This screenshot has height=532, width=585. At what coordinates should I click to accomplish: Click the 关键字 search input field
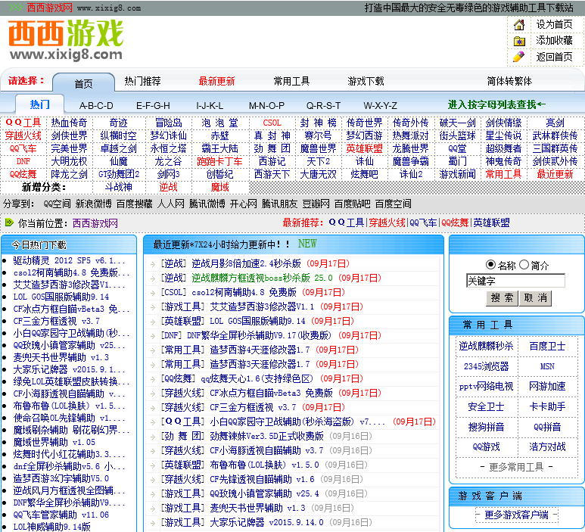tap(515, 281)
